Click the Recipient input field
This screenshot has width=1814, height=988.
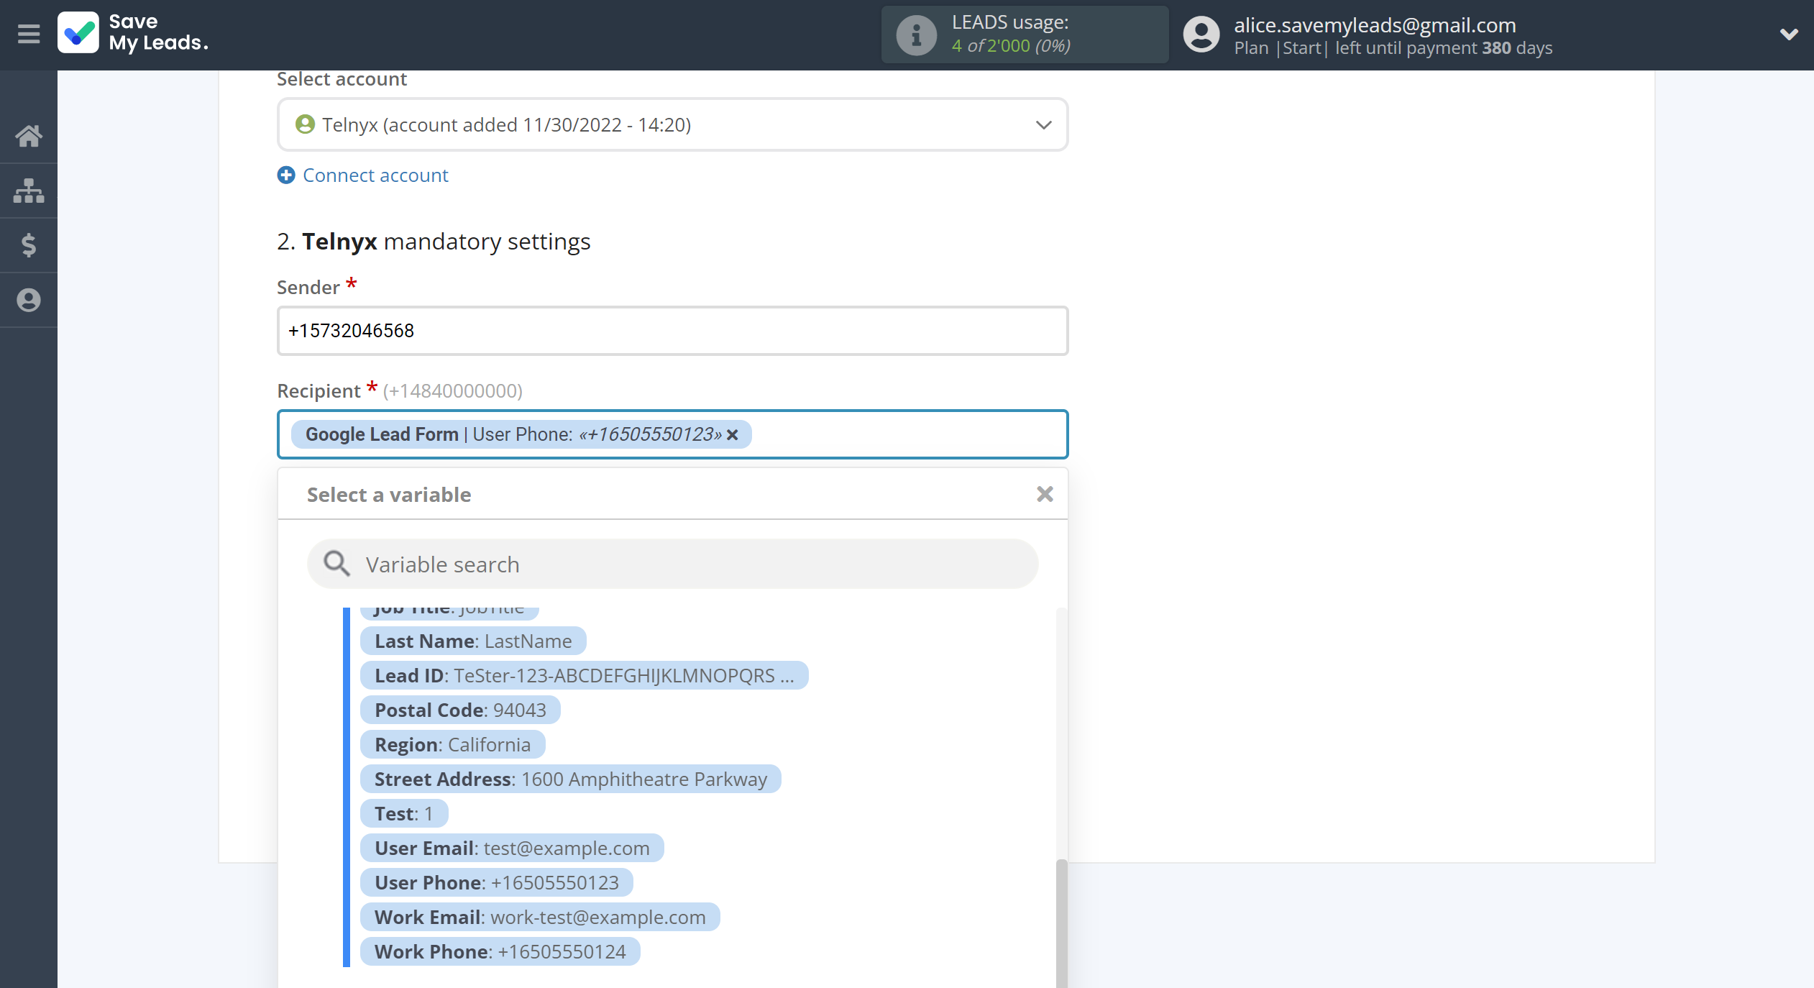click(x=672, y=434)
